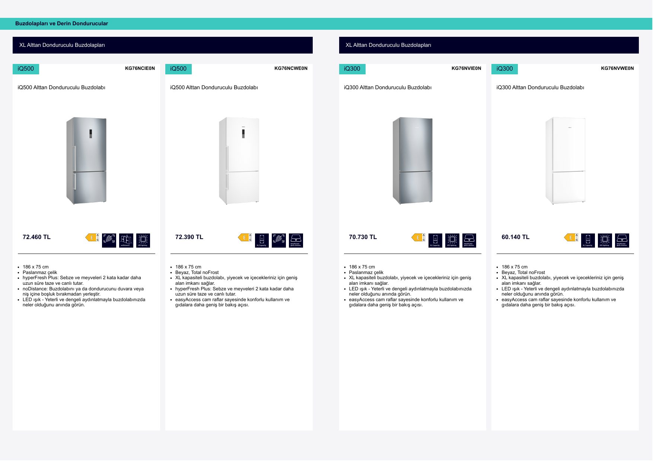This screenshot has width=653, height=461.
Task: Click the hyperFresh Plus bullet for KG76NCWE0N
Action: 235,291
